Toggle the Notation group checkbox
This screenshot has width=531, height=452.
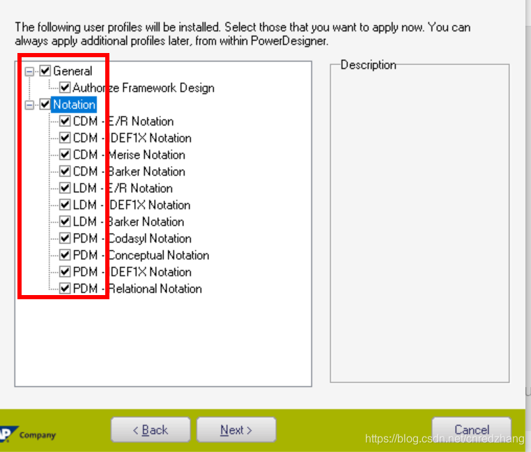pyautogui.click(x=45, y=104)
